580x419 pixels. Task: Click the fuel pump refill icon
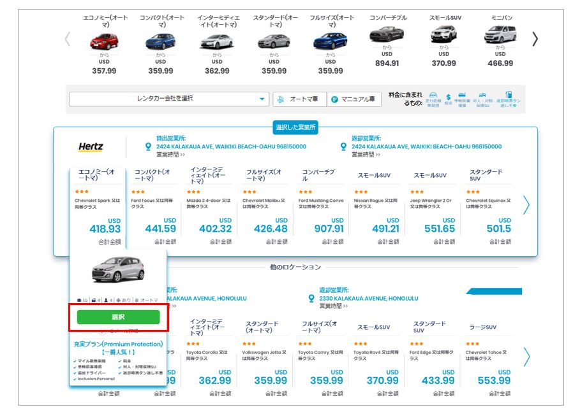click(x=509, y=95)
